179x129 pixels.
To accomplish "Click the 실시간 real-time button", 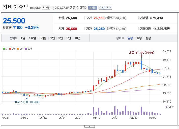I will pyautogui.click(x=93, y=8).
